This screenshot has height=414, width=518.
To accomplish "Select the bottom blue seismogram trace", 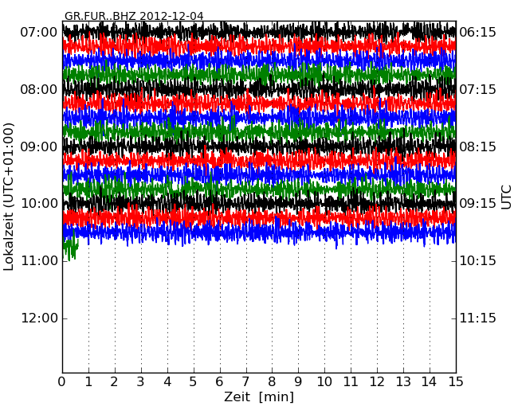I will point(259,233).
